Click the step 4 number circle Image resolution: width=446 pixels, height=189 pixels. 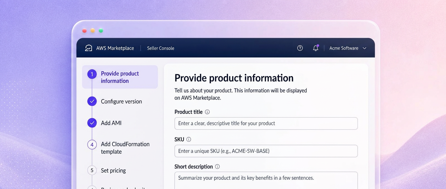pos(92,145)
